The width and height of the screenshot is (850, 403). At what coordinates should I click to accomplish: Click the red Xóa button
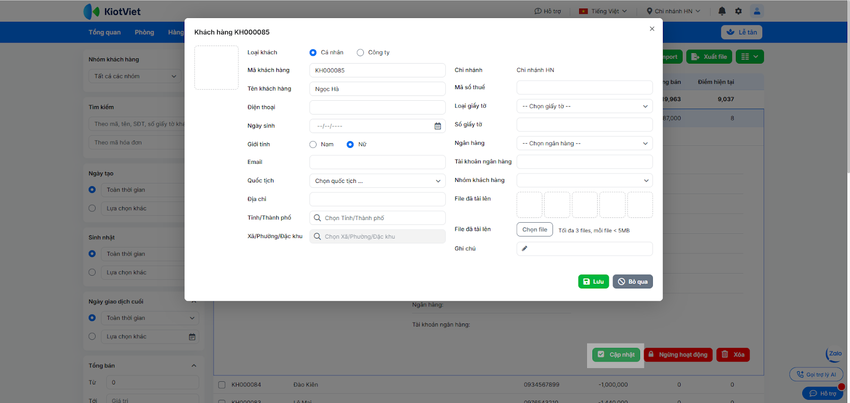(x=733, y=355)
